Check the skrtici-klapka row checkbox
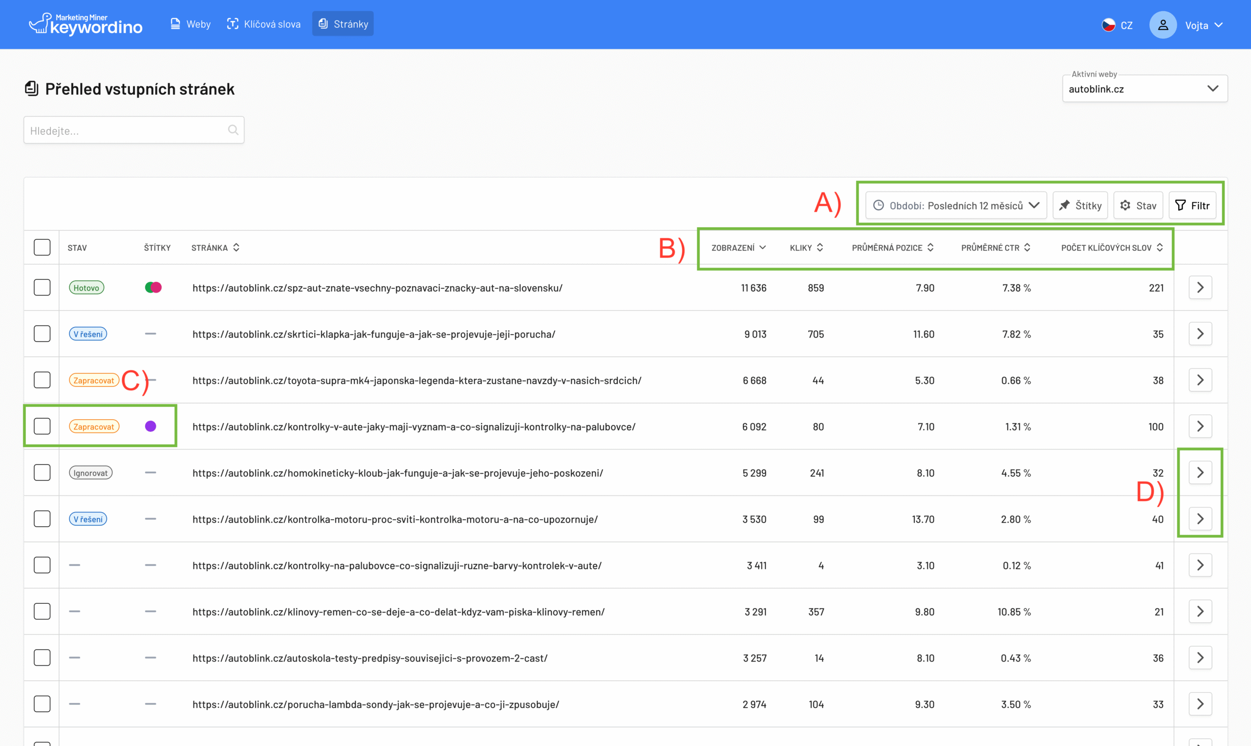The height and width of the screenshot is (746, 1251). click(42, 334)
